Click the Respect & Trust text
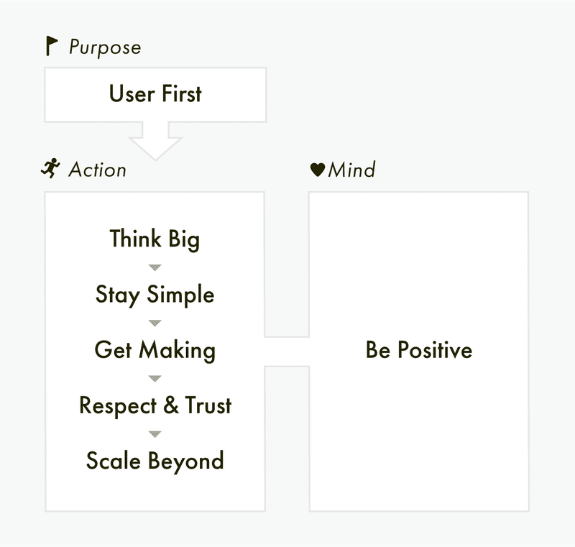The width and height of the screenshot is (575, 547). click(x=155, y=405)
